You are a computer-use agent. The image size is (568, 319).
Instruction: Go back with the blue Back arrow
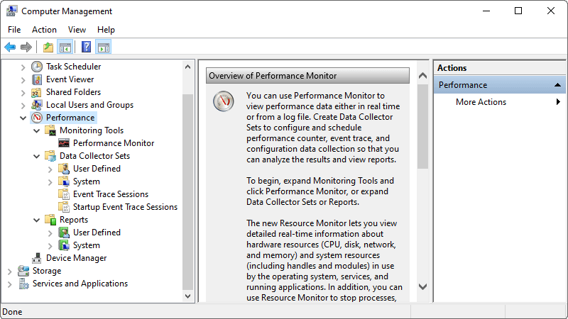click(x=10, y=47)
